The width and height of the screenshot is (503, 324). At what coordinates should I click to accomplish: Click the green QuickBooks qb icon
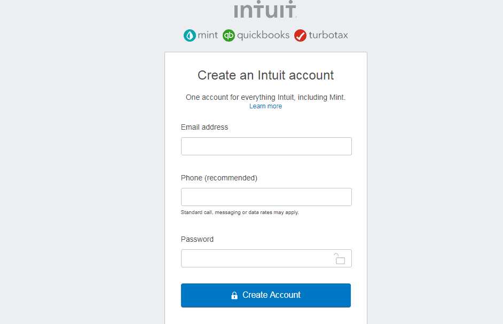(x=229, y=35)
